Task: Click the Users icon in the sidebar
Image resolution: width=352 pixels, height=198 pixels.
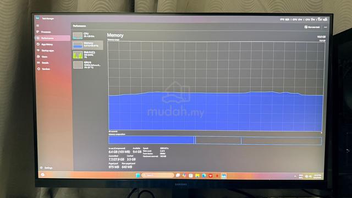Action: pyautogui.click(x=38, y=57)
